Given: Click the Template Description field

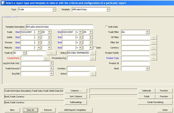Looking at the screenshot, I should (60, 27).
